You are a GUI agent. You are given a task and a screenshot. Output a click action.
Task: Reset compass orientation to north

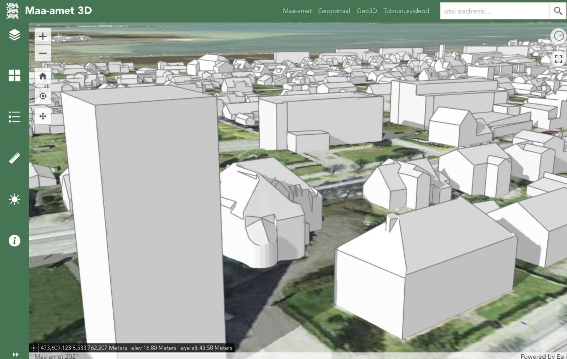click(x=558, y=36)
